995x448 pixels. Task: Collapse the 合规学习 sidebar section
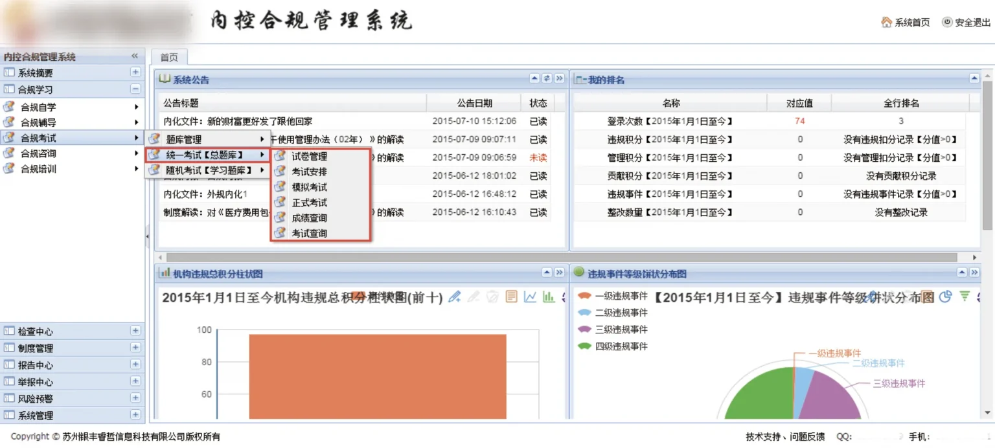135,89
